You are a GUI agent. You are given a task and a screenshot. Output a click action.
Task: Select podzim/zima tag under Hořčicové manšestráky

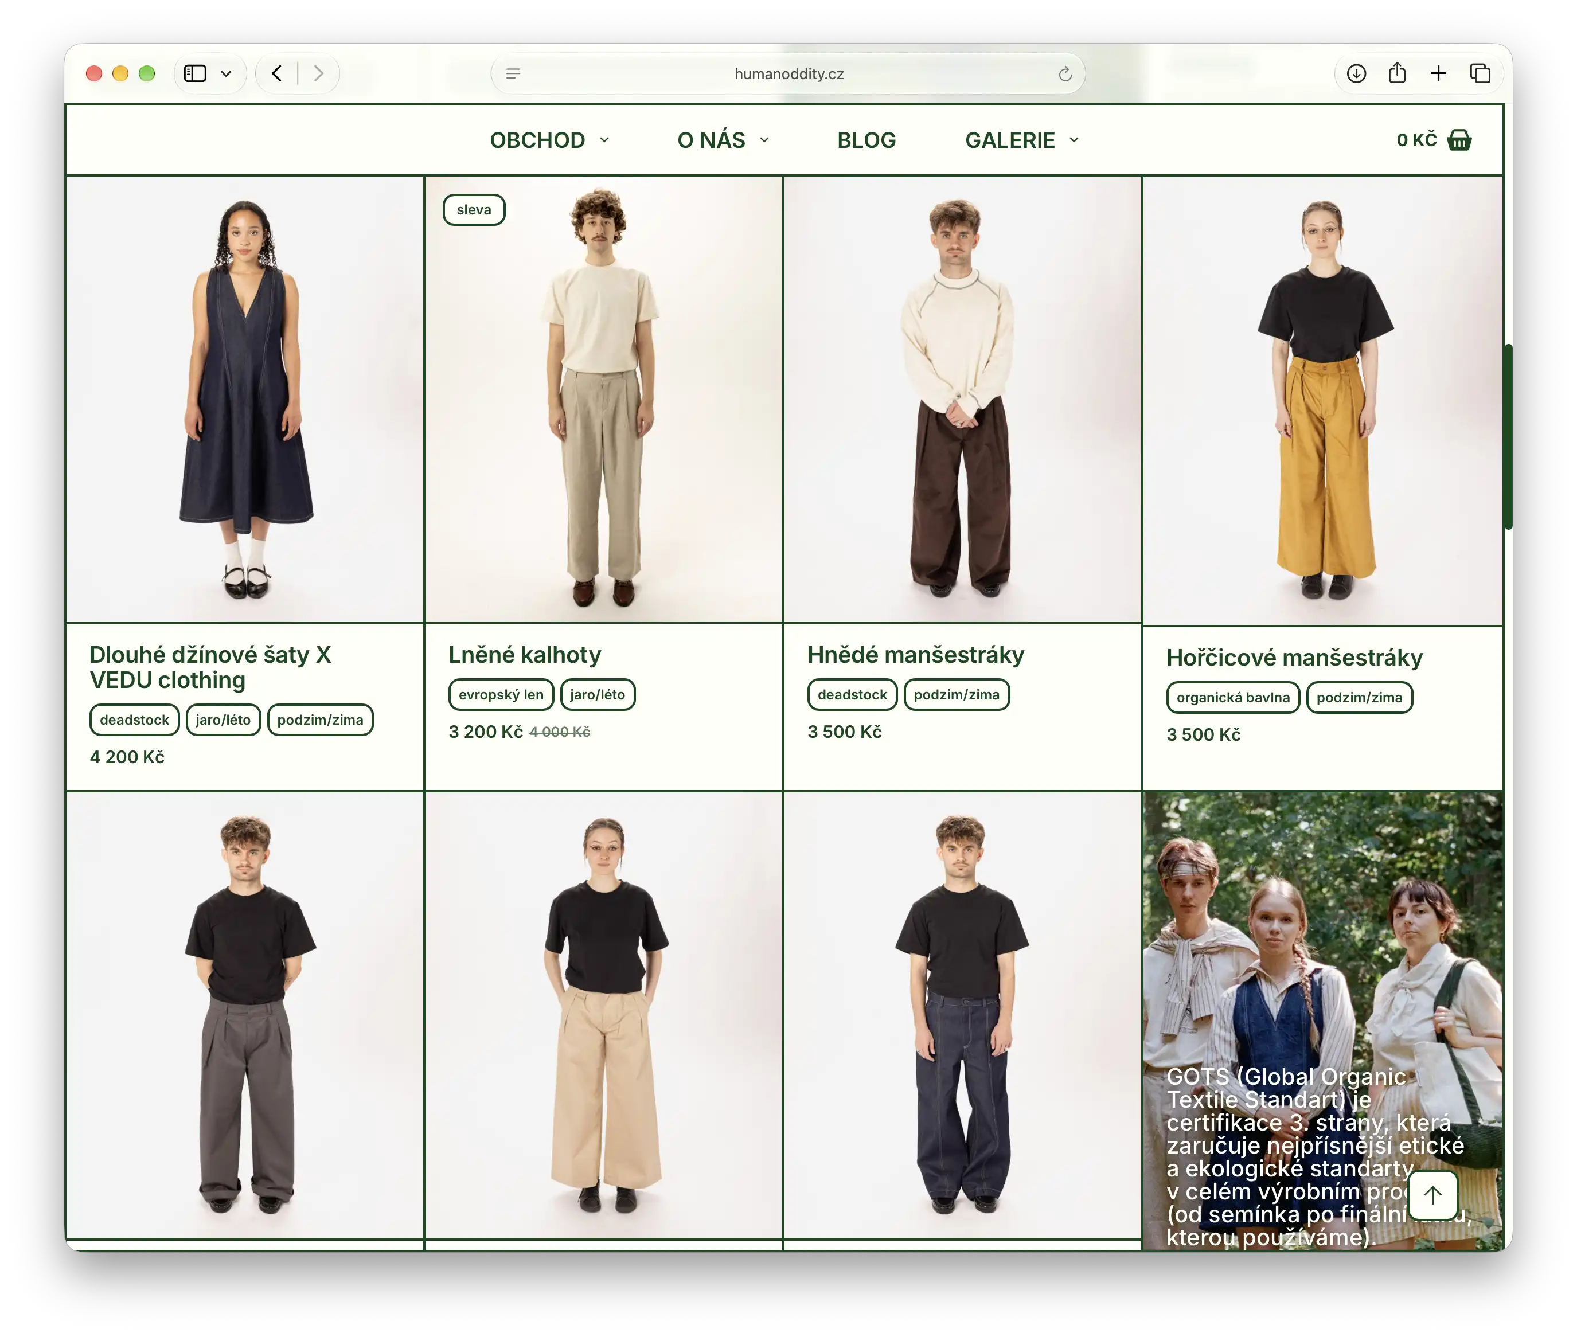click(1359, 697)
